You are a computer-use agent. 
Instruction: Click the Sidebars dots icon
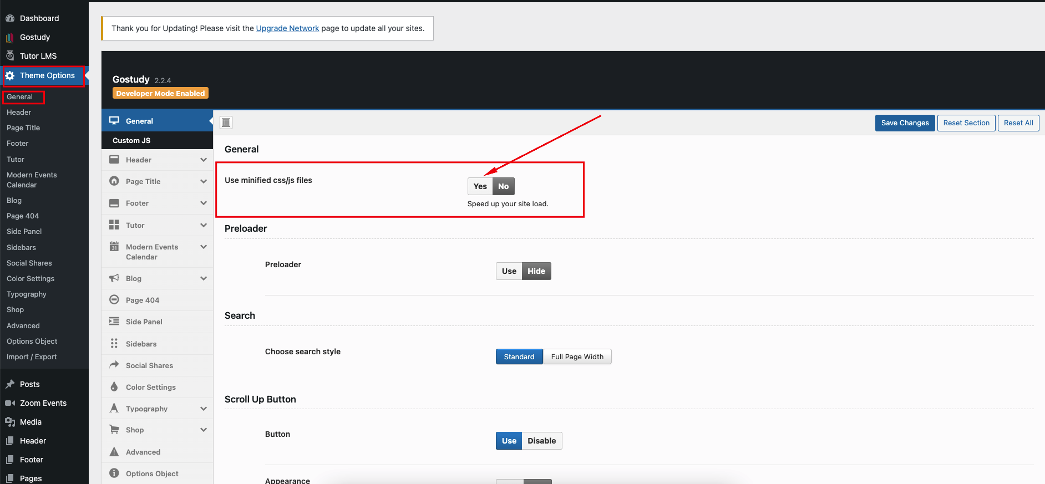pyautogui.click(x=114, y=343)
